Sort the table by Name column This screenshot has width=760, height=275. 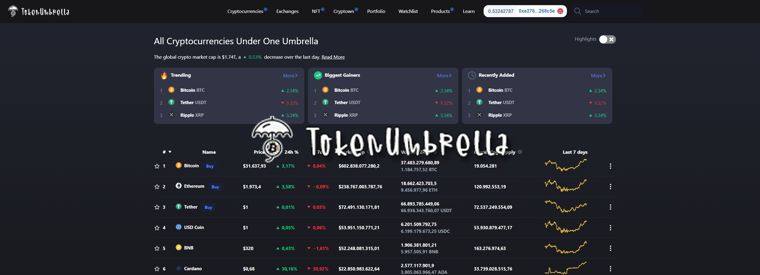pyautogui.click(x=209, y=152)
